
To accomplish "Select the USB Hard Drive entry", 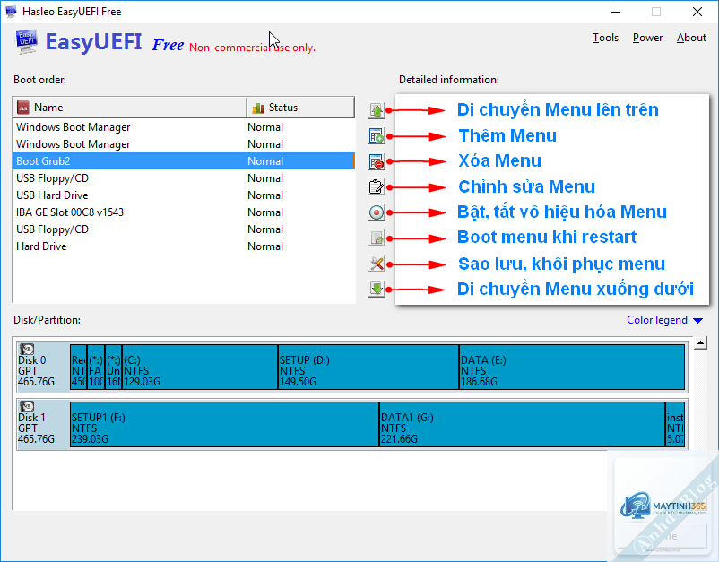I will 184,195.
